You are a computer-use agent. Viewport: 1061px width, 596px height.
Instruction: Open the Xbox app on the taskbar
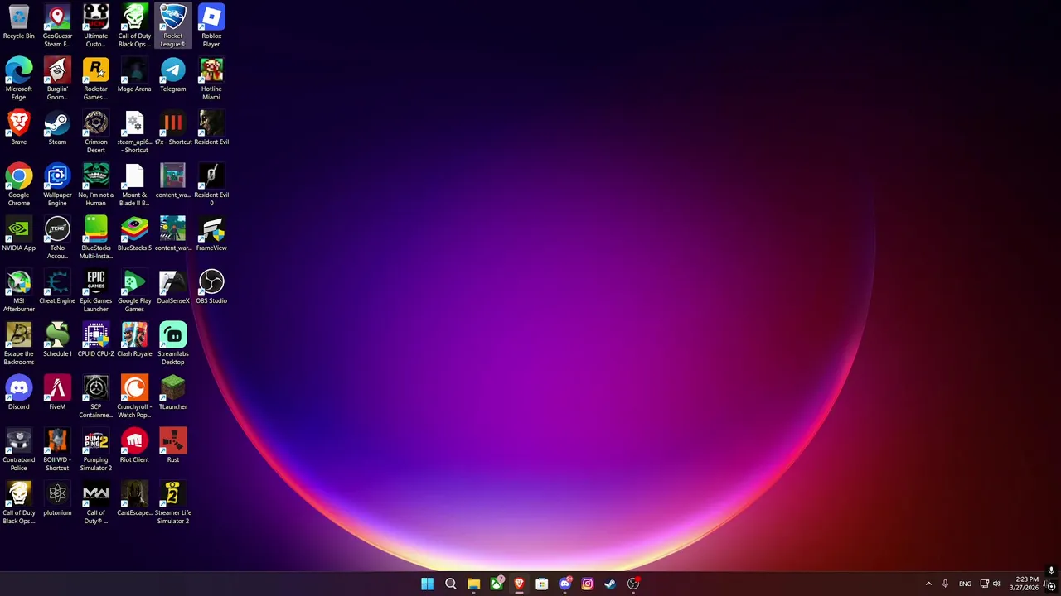tap(497, 584)
